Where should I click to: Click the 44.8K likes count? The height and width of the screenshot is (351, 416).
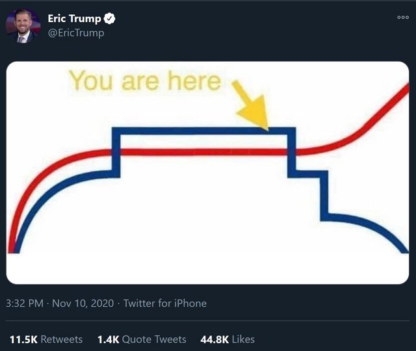(214, 339)
